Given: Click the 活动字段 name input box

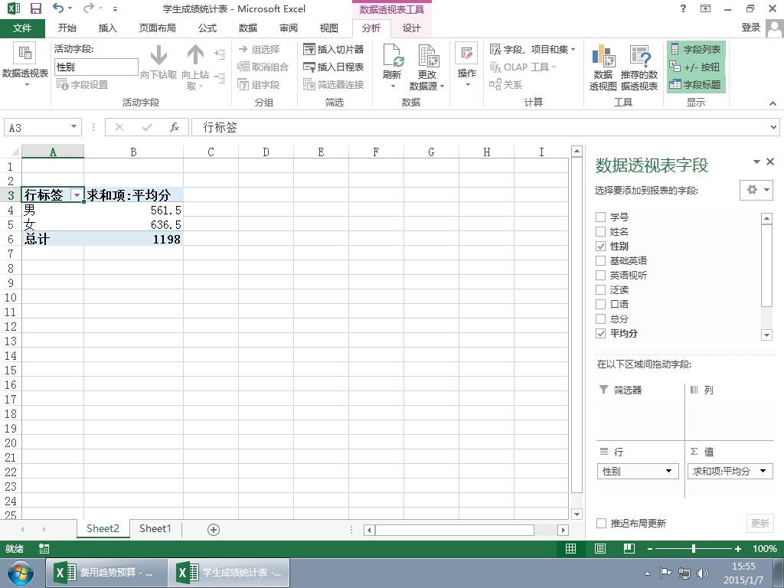Looking at the screenshot, I should (96, 67).
